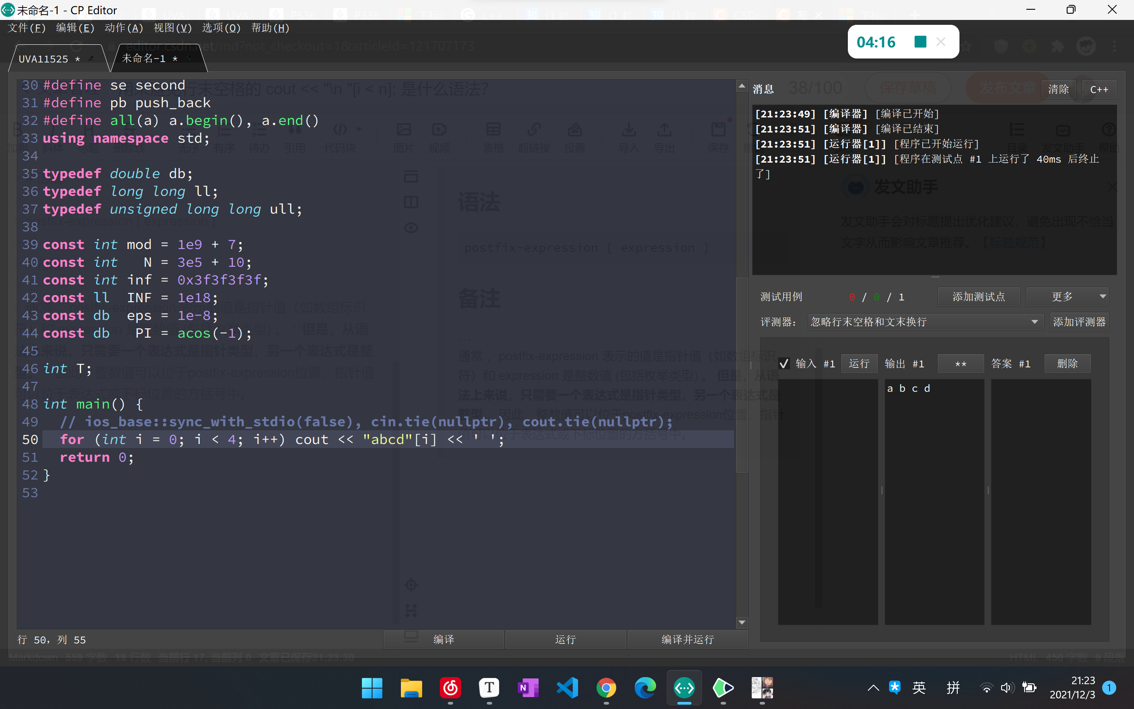
Task: Click 添加测试点 to add a test case
Action: (979, 296)
